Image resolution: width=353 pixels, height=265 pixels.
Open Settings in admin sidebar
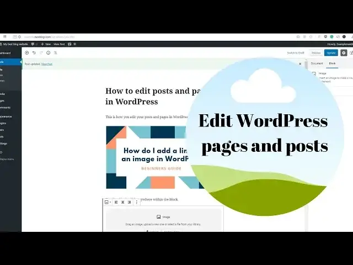4,144
